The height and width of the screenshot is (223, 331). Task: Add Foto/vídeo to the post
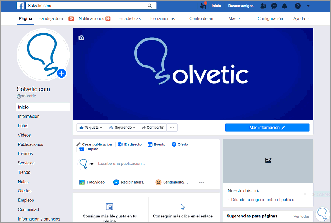point(92,182)
